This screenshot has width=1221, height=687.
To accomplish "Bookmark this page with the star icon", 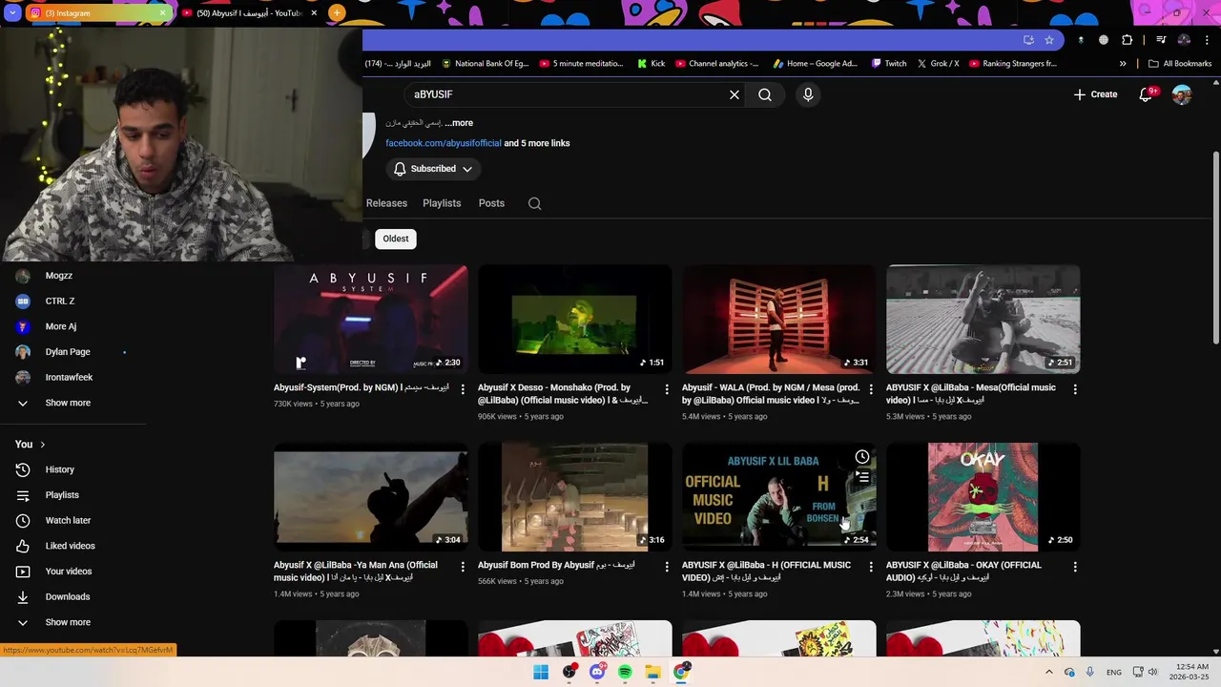I will click(x=1049, y=40).
